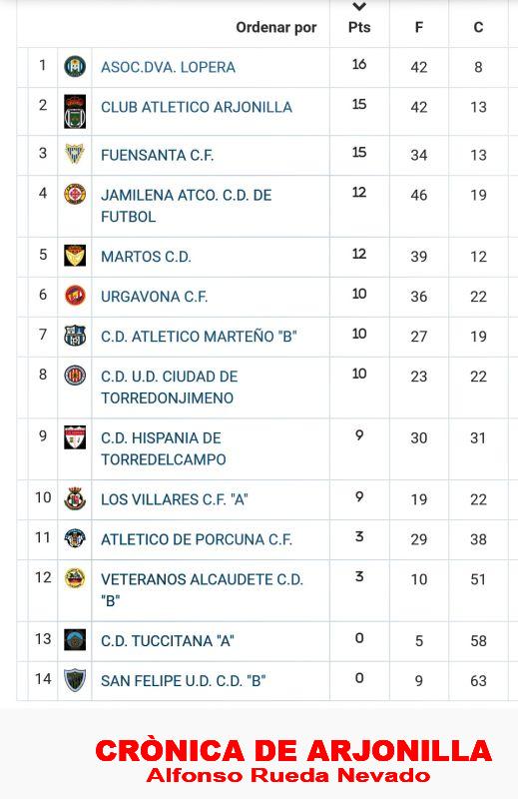Screen dimensions: 518x799
Task: Open C.D. U.D. CIUDAD DE TORREDONJIMENO link
Action: 170,388
